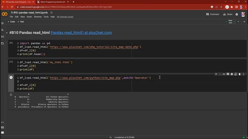Close the Python Programming tutorials tab
This screenshot has height=139, width=248.
68,2
